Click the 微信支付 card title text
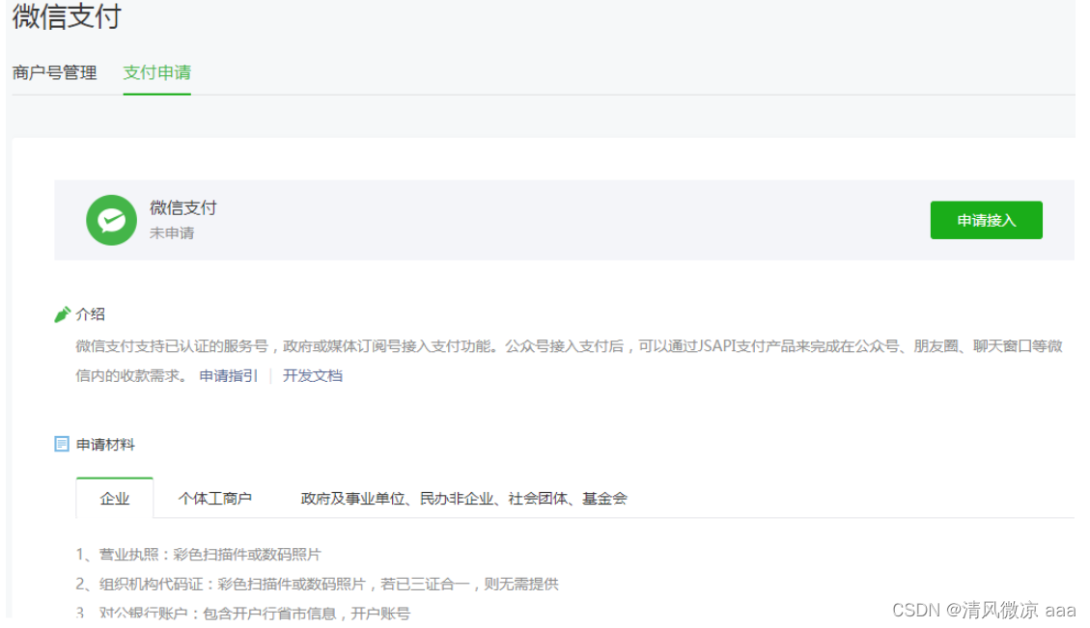The height and width of the screenshot is (628, 1090). click(x=182, y=207)
